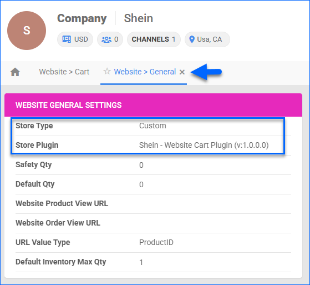Click the Default Qty value 0
The width and height of the screenshot is (310, 285).
pyautogui.click(x=141, y=184)
